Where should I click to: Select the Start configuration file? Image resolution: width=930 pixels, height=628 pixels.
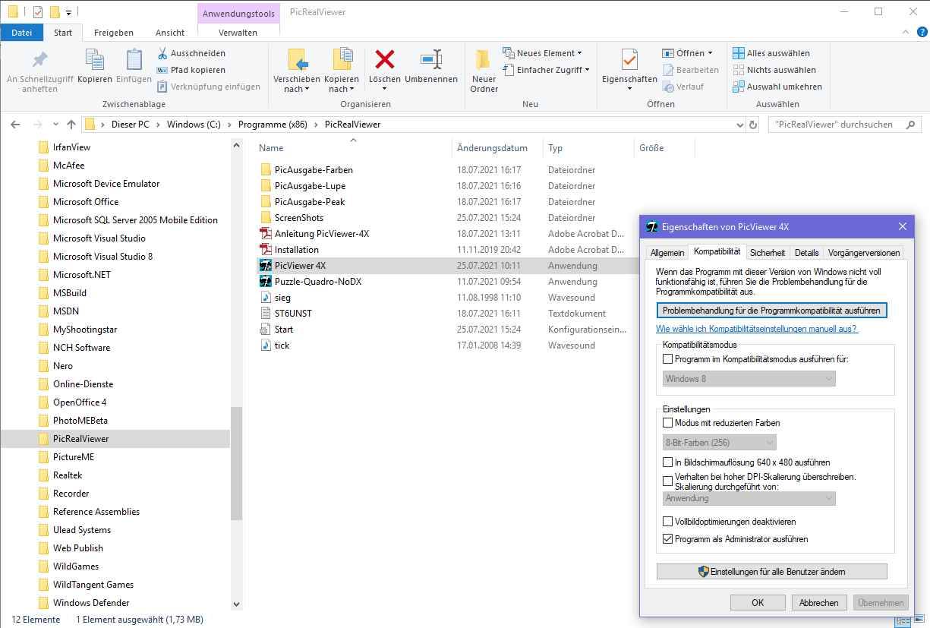[x=284, y=330]
